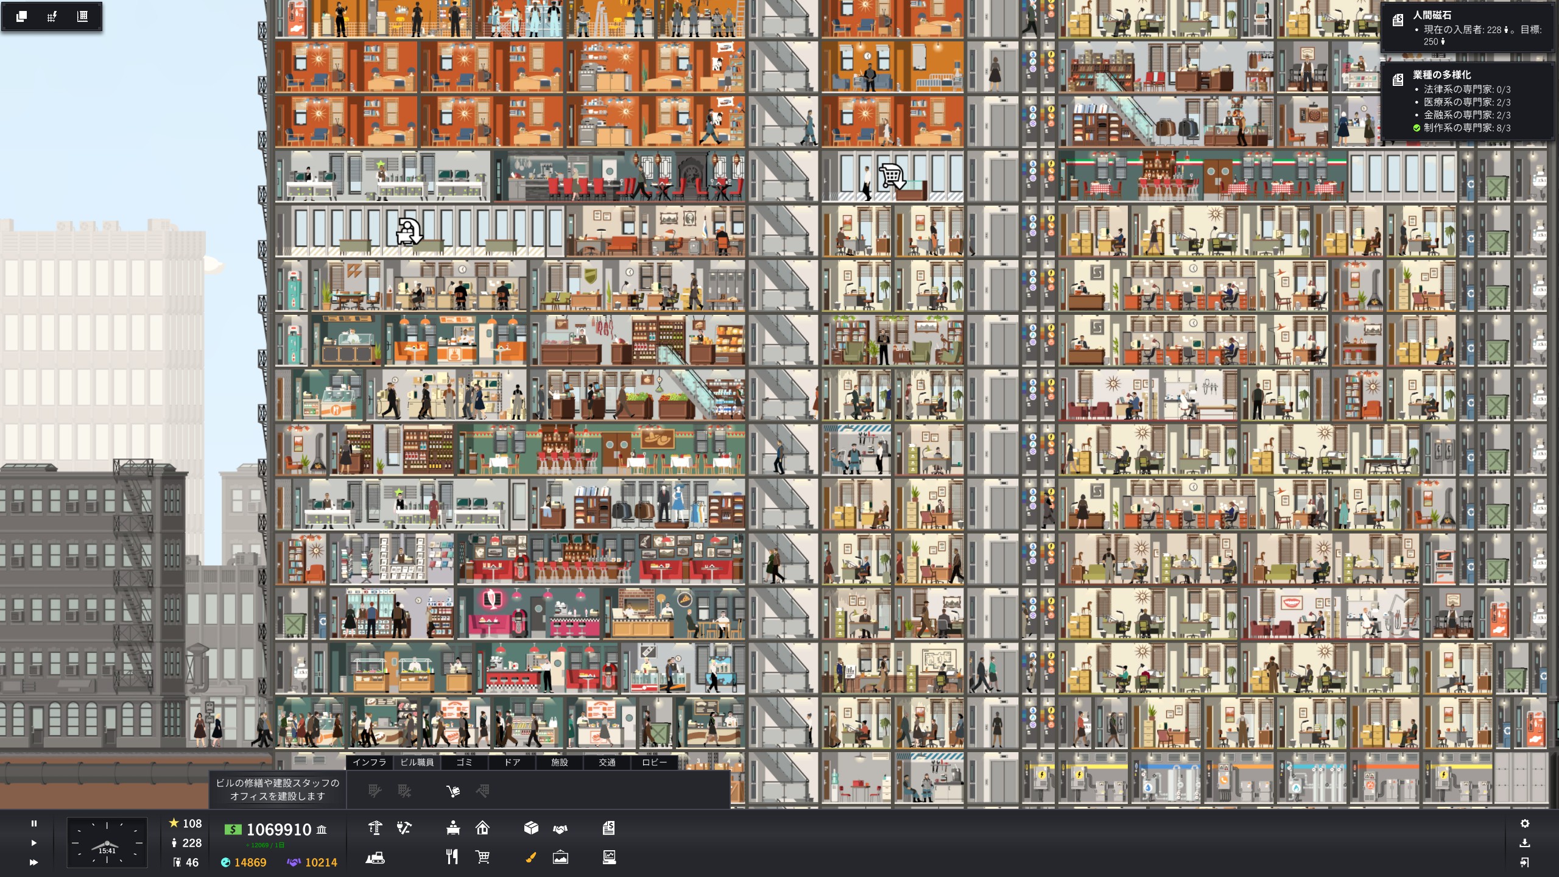Pause the game simulation
The height and width of the screenshot is (877, 1559).
pyautogui.click(x=34, y=823)
